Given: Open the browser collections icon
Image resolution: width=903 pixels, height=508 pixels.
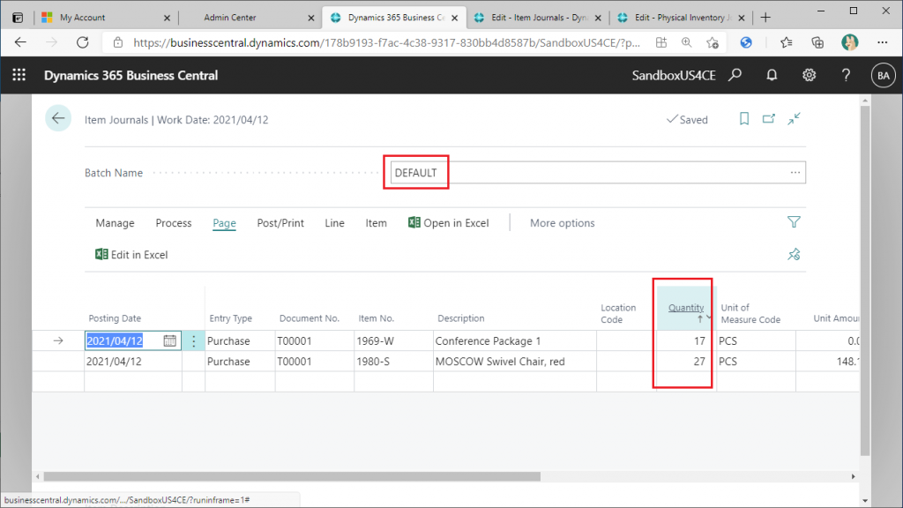Looking at the screenshot, I should 817,42.
